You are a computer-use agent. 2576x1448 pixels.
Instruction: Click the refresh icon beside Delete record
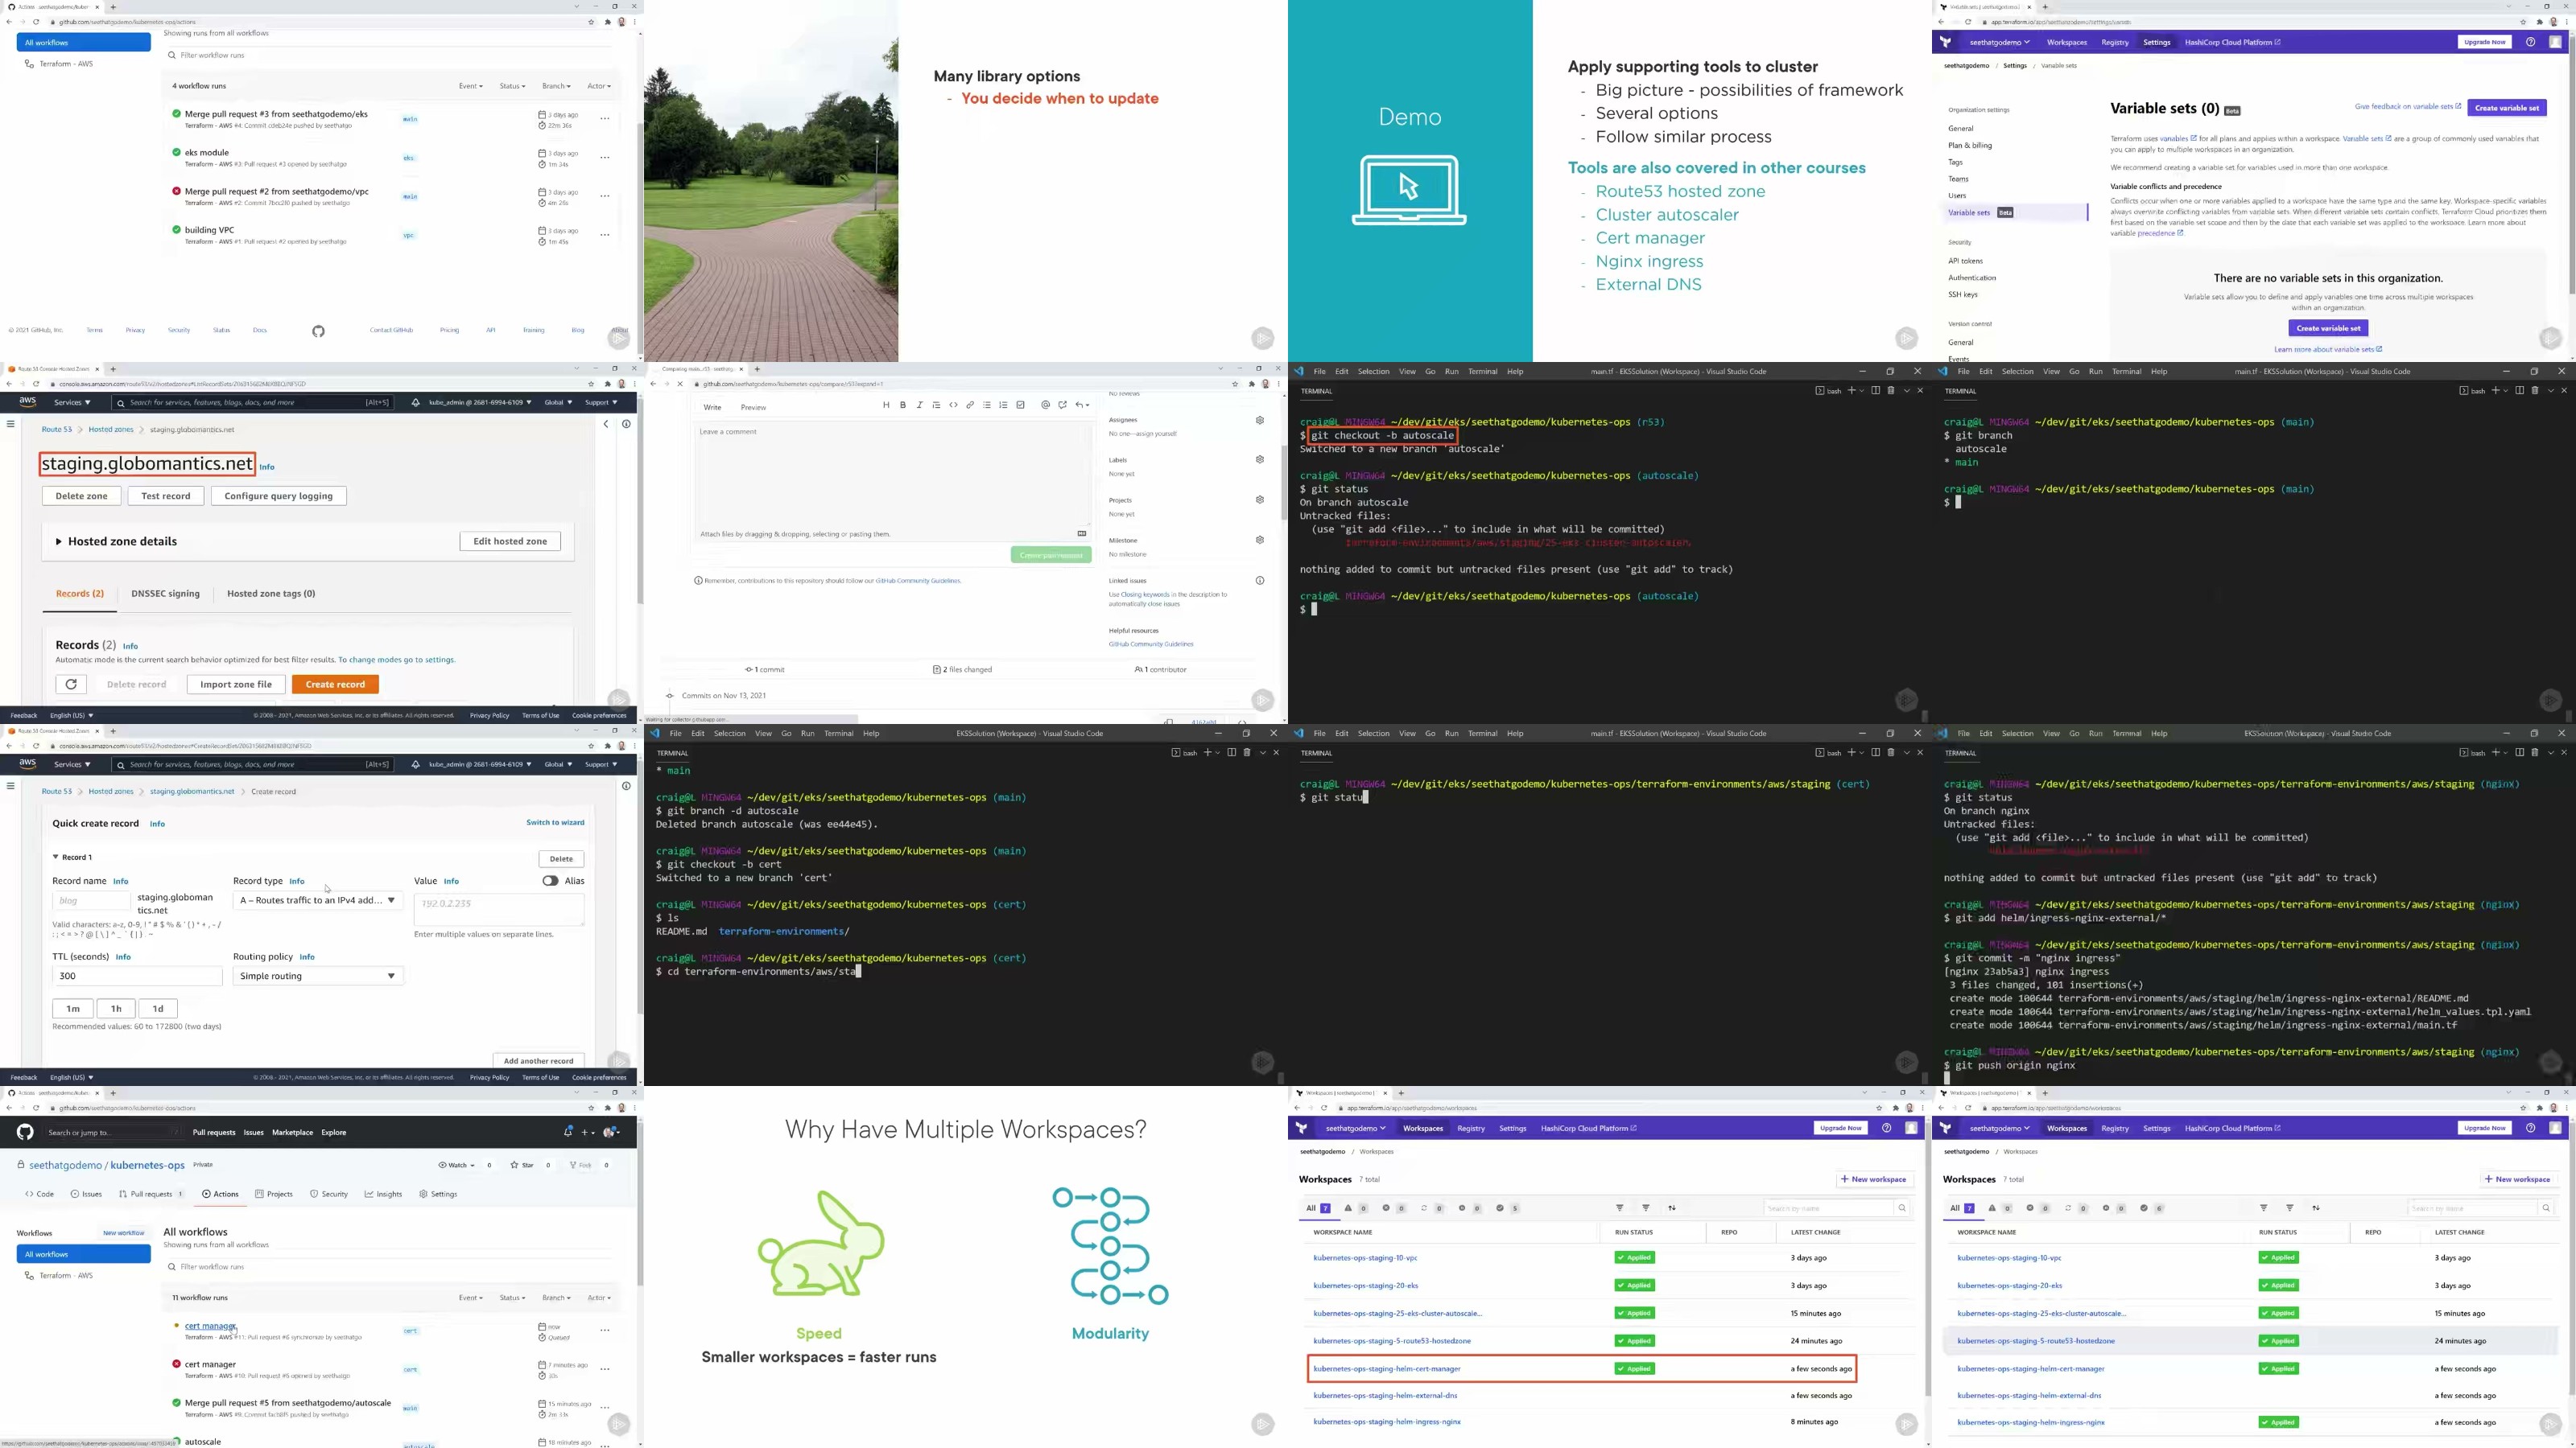pyautogui.click(x=71, y=685)
